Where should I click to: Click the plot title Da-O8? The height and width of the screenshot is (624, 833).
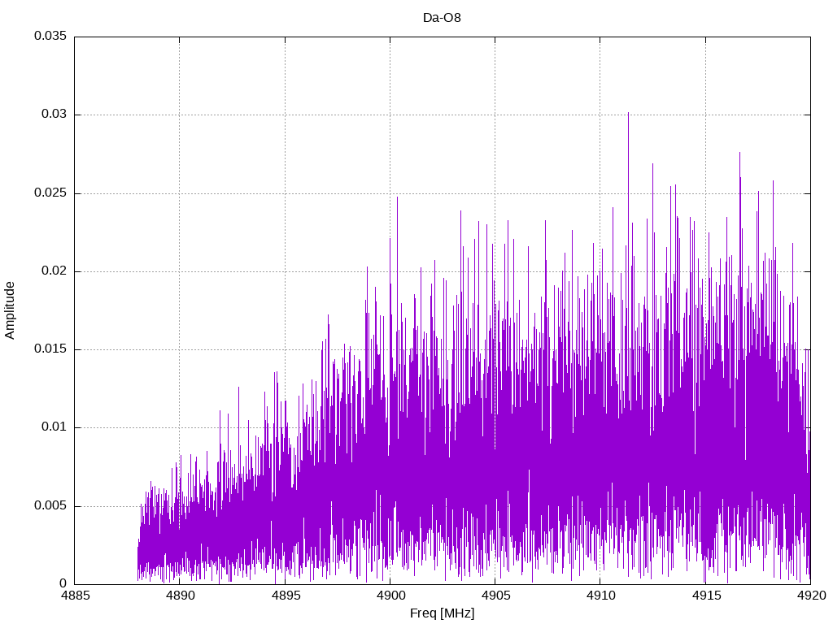point(442,18)
